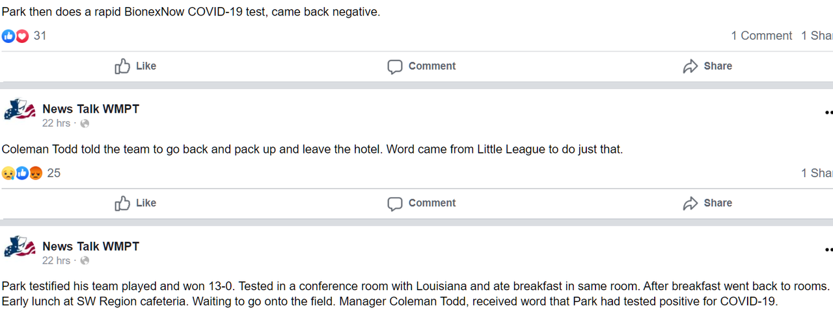Screen dimensions: 833x313
Task: View share count on Coleman Todd post
Action: point(817,173)
